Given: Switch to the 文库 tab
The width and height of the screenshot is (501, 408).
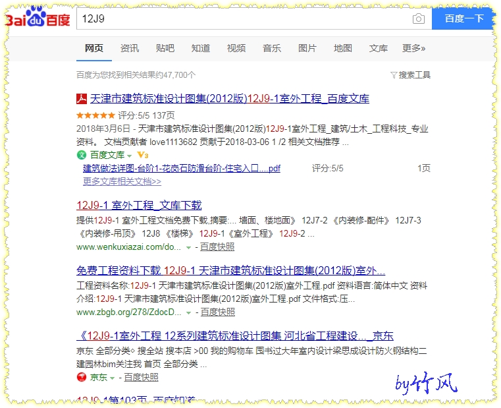Looking at the screenshot, I should 379,48.
